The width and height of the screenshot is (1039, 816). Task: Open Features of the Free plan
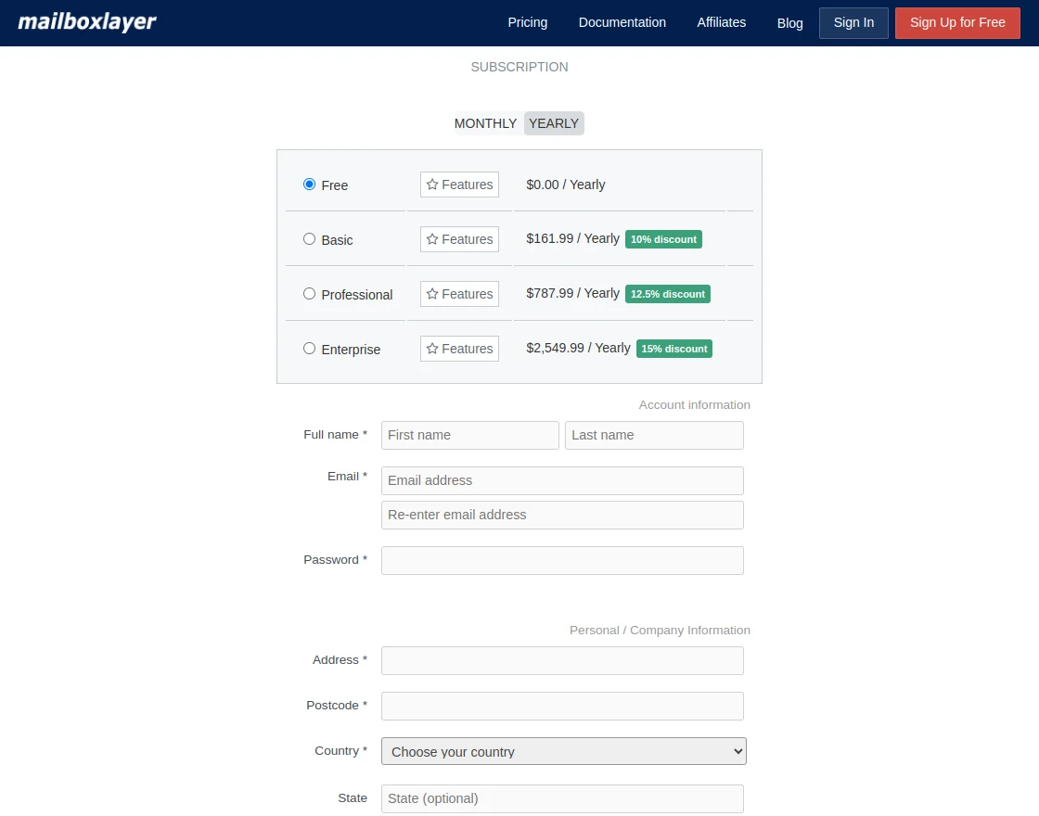click(458, 185)
